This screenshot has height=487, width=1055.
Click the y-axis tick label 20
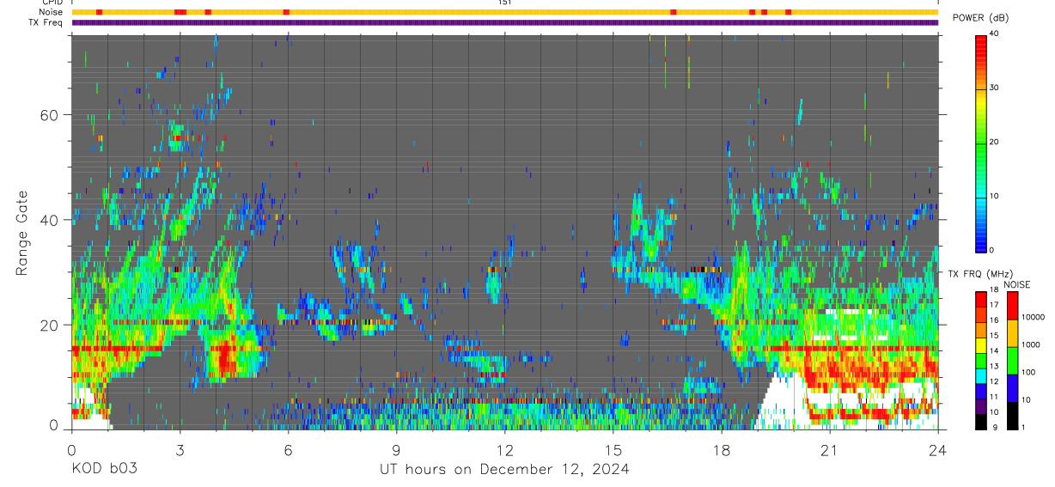tap(50, 325)
